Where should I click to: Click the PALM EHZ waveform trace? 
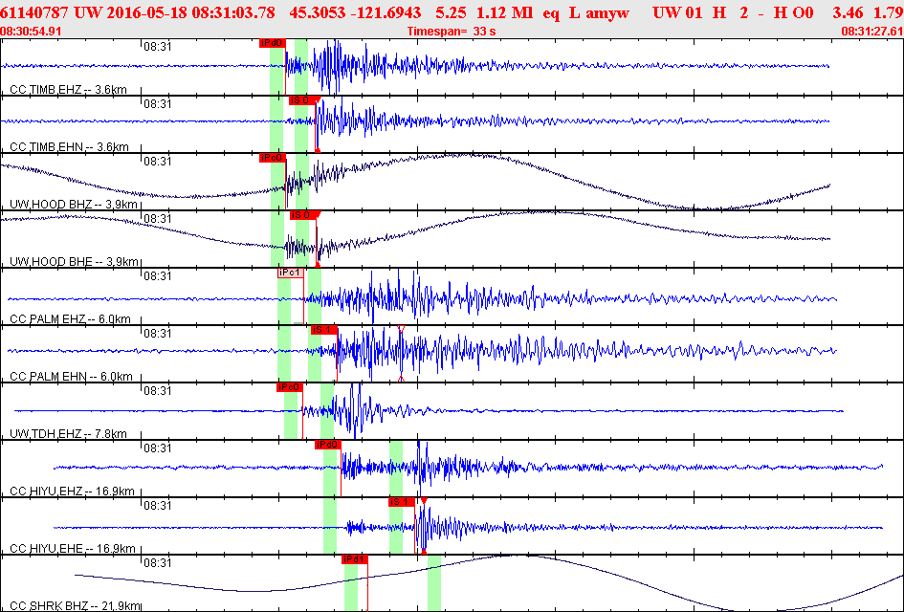tap(422, 298)
